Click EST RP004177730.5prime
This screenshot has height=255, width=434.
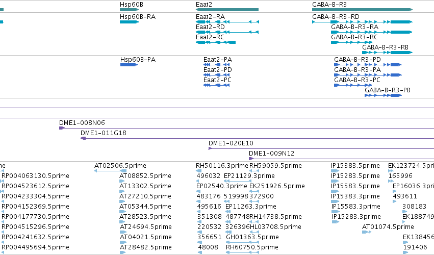pyautogui.click(x=35, y=217)
